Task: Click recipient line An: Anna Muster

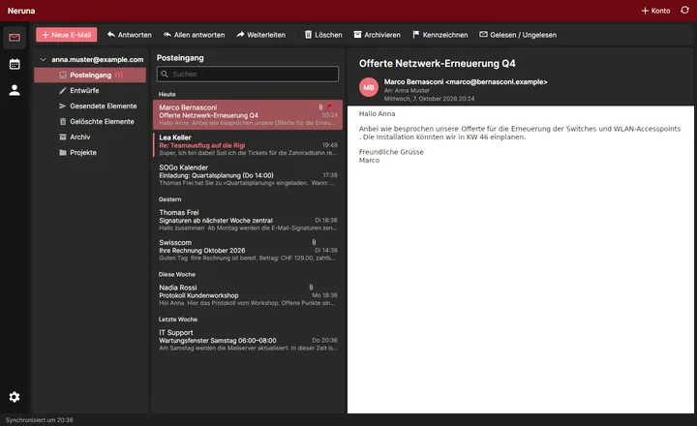Action: 407,90
